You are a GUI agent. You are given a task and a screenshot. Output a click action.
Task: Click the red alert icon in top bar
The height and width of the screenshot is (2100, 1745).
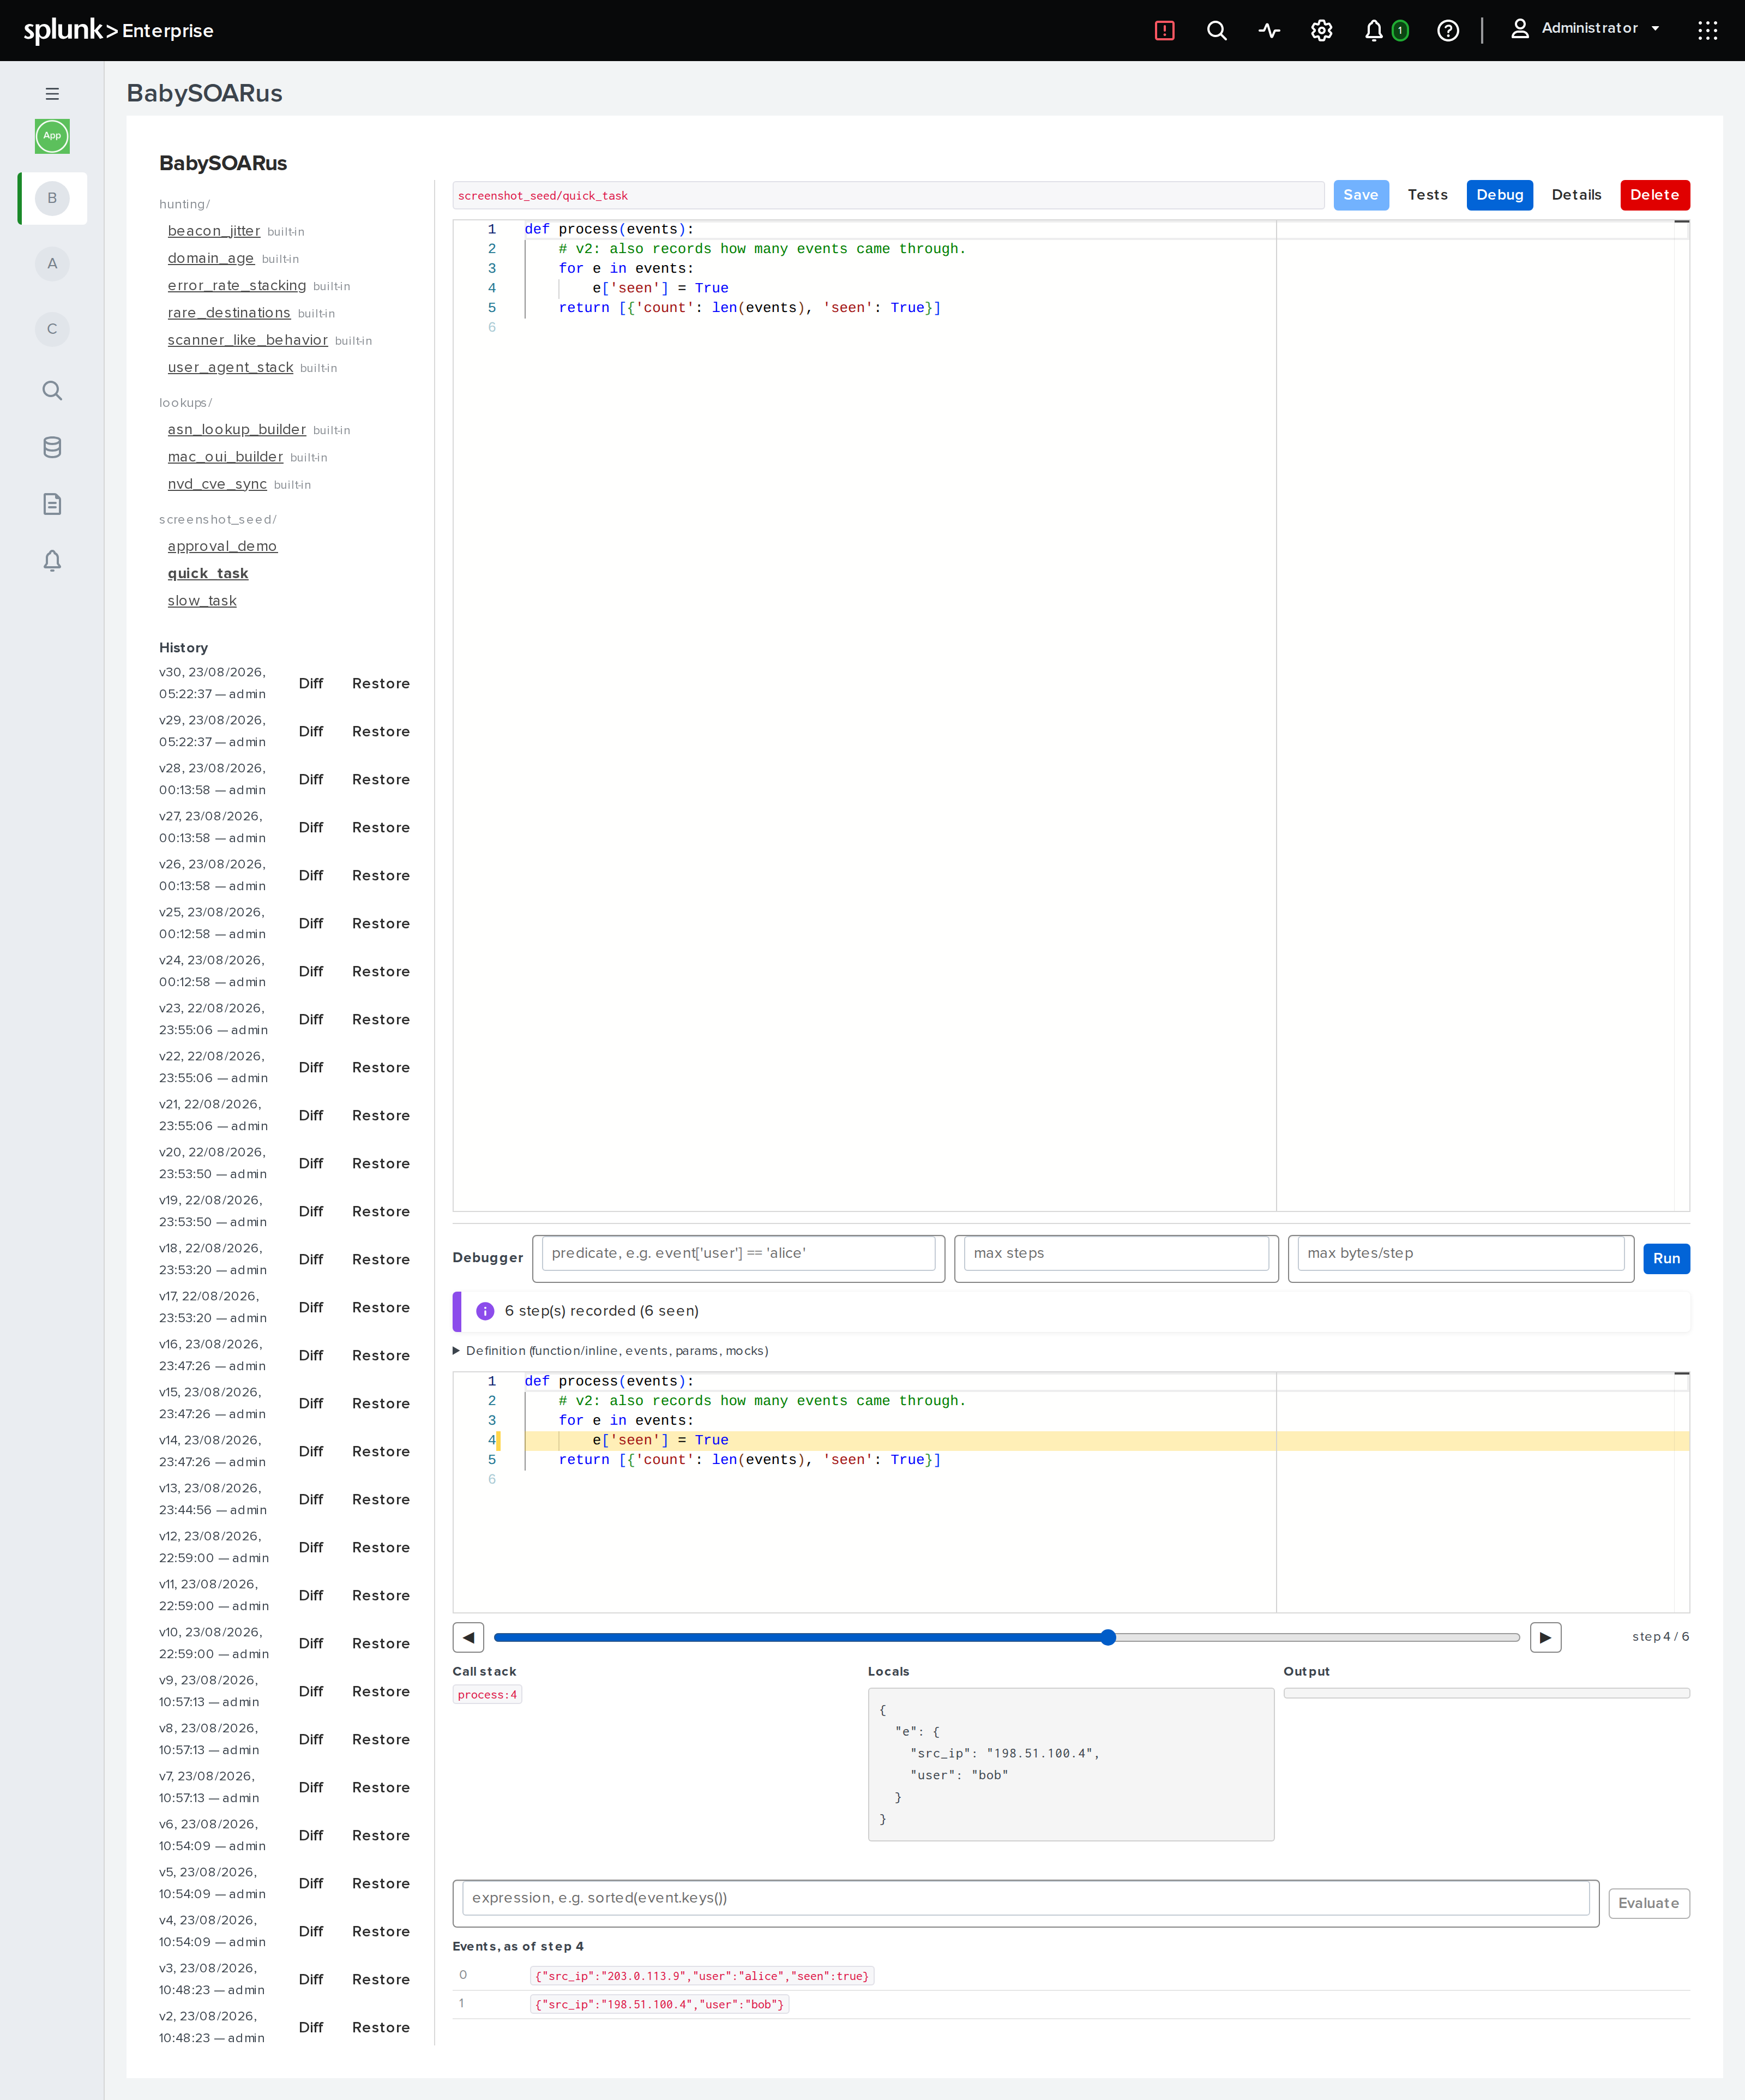(x=1164, y=30)
